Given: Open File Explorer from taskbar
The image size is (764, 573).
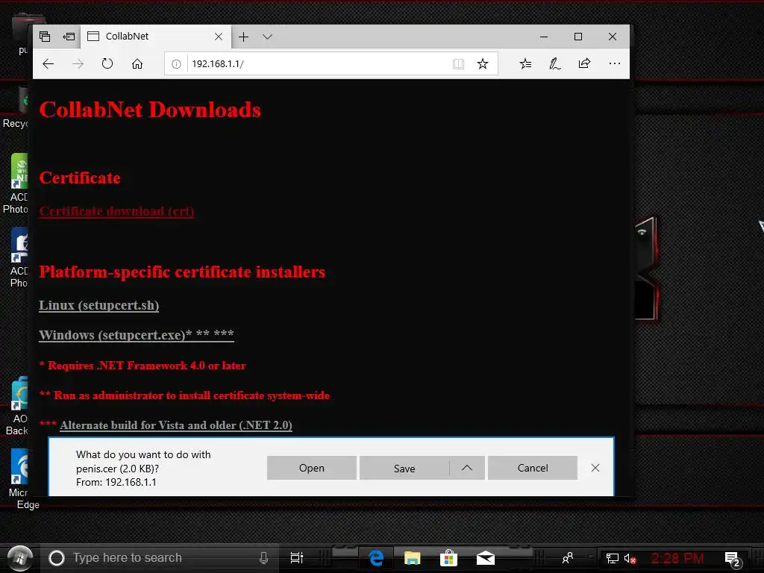Looking at the screenshot, I should tap(412, 558).
